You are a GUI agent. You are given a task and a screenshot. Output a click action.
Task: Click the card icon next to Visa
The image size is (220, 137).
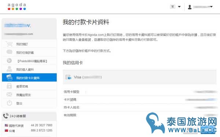(x=68, y=77)
